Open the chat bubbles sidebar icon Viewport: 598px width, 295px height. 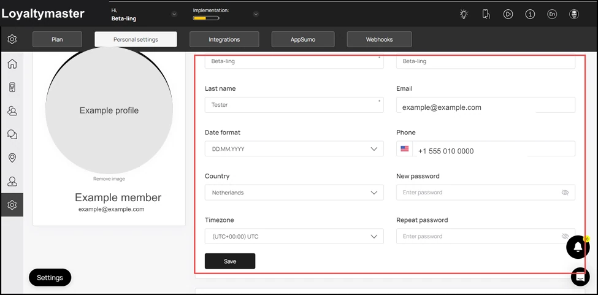point(12,134)
